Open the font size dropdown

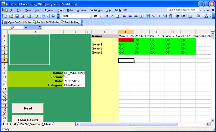click(x=101, y=16)
